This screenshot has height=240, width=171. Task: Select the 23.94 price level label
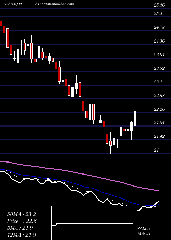159,55
